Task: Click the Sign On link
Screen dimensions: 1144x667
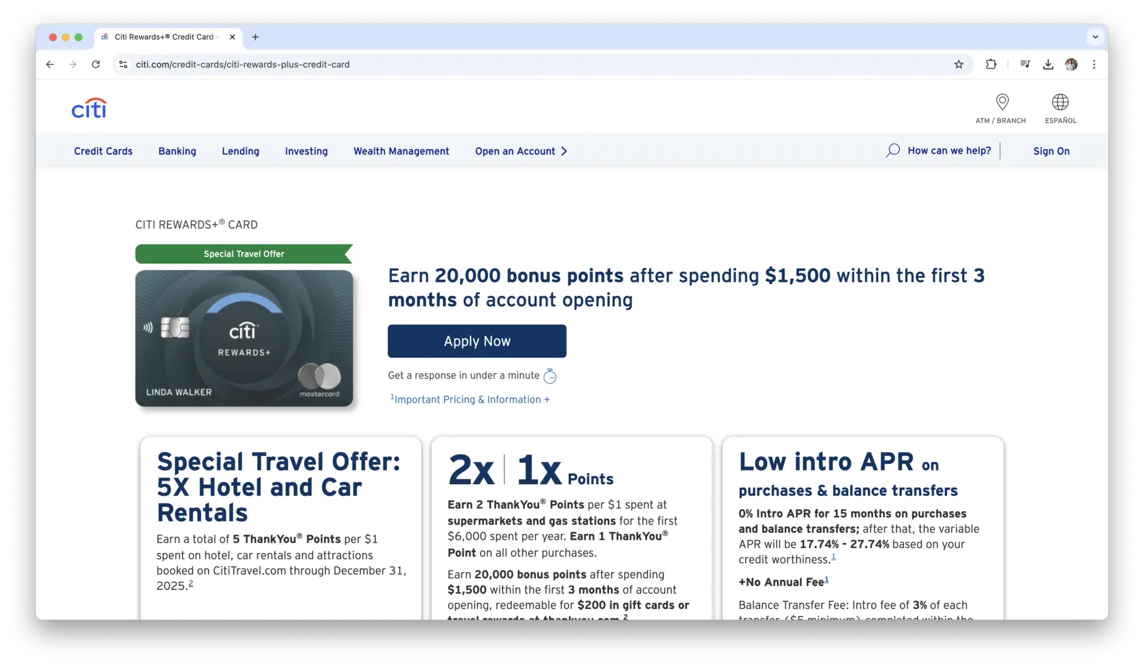Action: [1051, 151]
